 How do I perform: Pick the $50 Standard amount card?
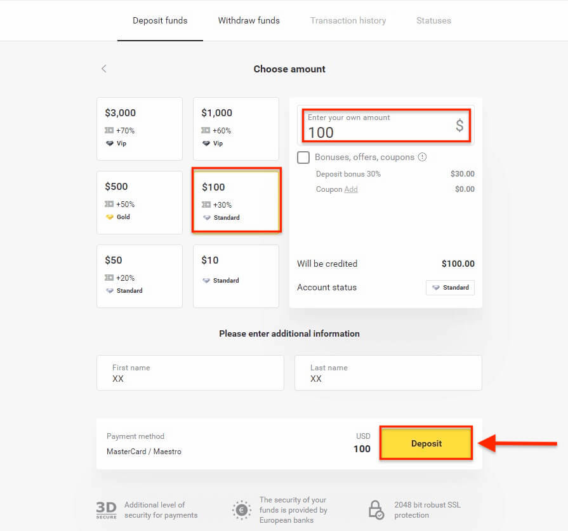[x=140, y=276]
